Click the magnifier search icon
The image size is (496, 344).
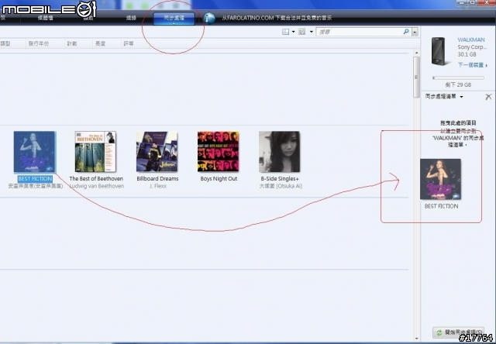pos(406,32)
